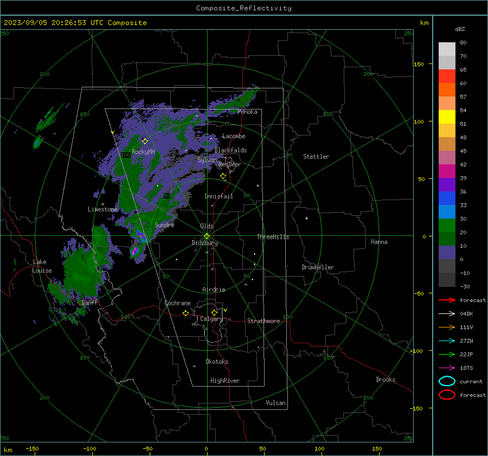Click the cyan 27ZW arrow legend icon
The height and width of the screenshot is (456, 488).
point(447,341)
